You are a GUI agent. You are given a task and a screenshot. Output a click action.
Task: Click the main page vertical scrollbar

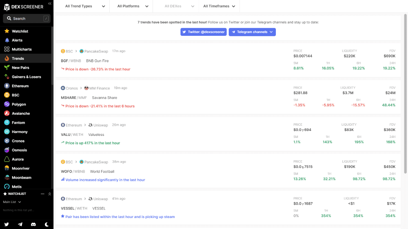pyautogui.click(x=406, y=94)
